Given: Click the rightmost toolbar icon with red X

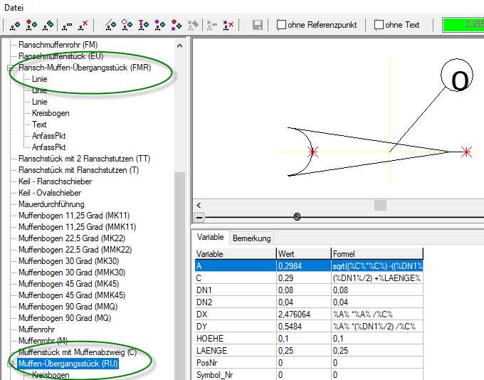Looking at the screenshot, I should [x=228, y=25].
